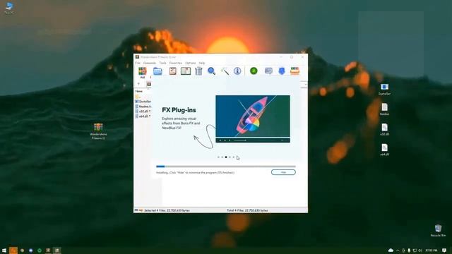This screenshot has height=254, width=452.
Task: Click the x64.dll desktop file icon
Action: click(x=384, y=150)
